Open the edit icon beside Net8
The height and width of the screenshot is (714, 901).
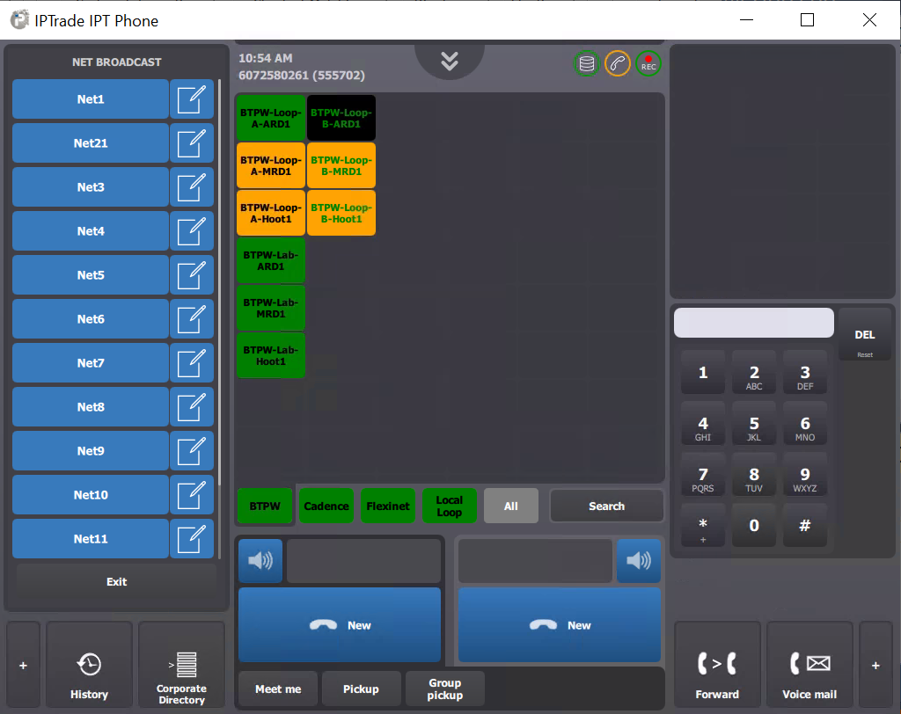[192, 407]
